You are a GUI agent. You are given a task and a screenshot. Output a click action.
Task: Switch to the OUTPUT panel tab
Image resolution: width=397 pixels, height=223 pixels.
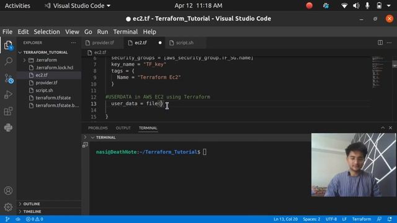(123, 128)
